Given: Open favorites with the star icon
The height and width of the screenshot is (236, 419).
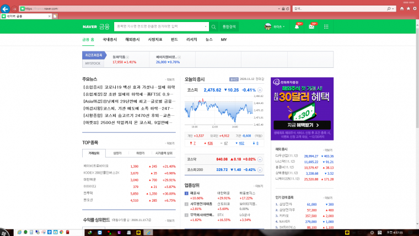Looking at the screenshot, I should tap(409, 9).
